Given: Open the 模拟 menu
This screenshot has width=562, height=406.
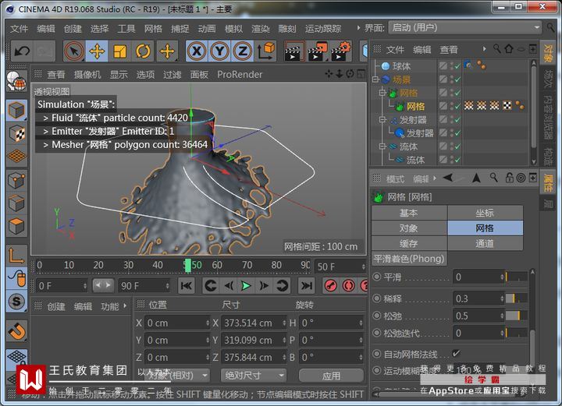Looking at the screenshot, I should (x=233, y=29).
